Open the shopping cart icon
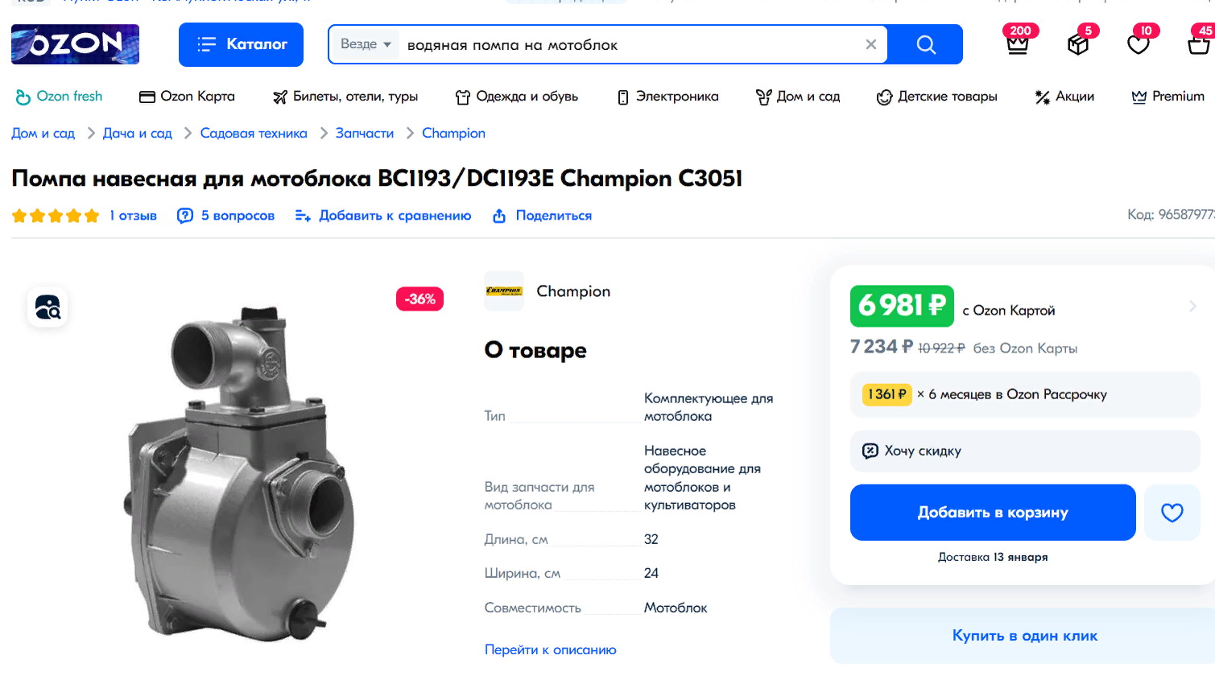 [x=1199, y=44]
